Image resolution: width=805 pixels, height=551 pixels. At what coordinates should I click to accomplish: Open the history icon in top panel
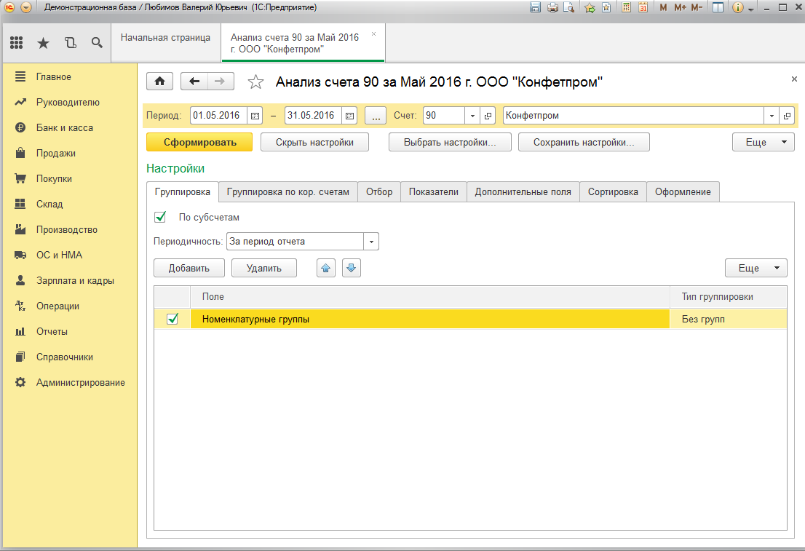tap(70, 43)
